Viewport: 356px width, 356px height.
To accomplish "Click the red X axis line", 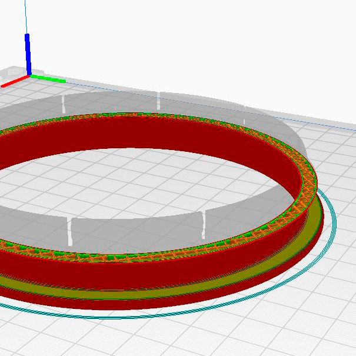I will coord(15,82).
